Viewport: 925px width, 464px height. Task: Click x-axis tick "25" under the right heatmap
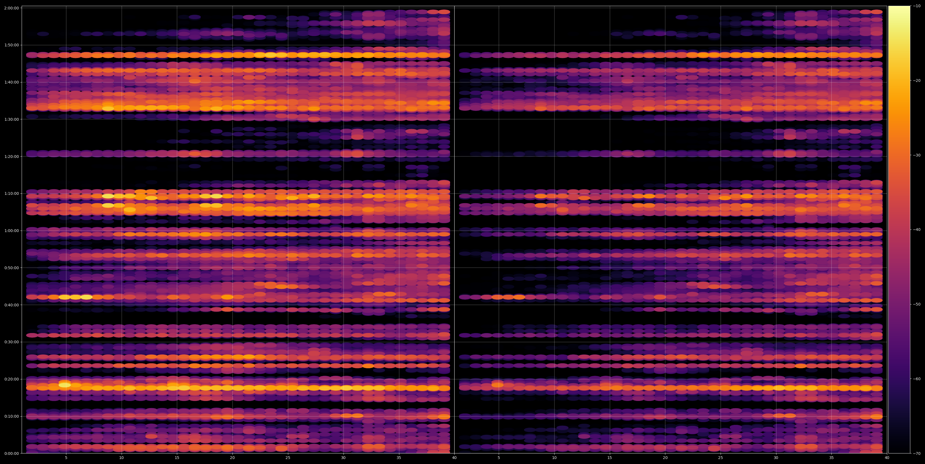tap(721, 458)
